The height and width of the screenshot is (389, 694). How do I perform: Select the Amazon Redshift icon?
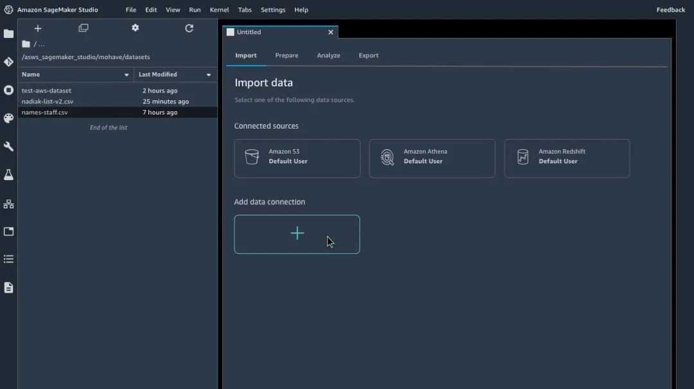tap(522, 157)
